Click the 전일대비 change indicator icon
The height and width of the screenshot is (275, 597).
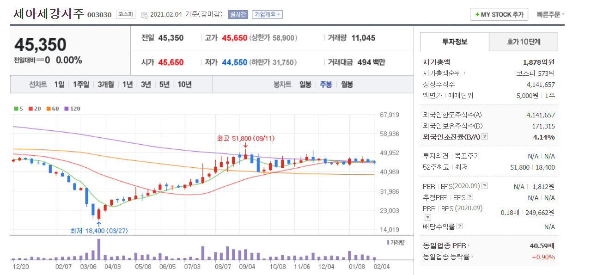[x=40, y=60]
